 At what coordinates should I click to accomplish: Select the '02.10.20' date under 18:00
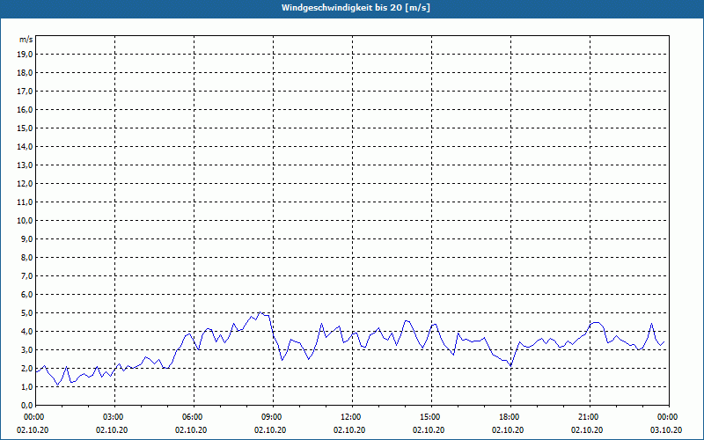tap(508, 430)
